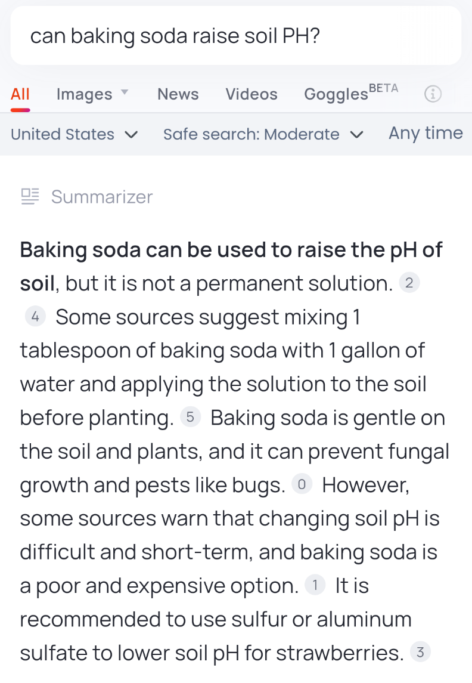The height and width of the screenshot is (683, 472).
Task: Switch to the Videos tab
Action: click(251, 94)
